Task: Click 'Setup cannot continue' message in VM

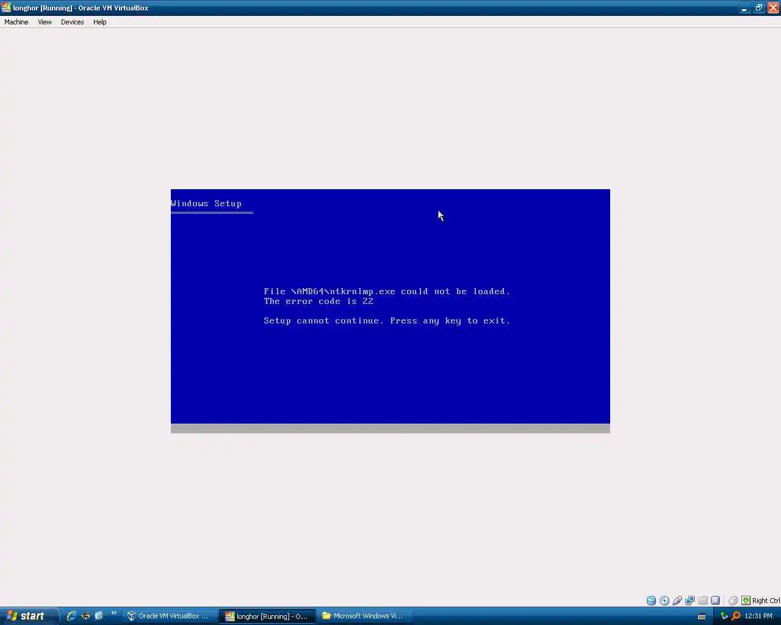Action: click(387, 320)
